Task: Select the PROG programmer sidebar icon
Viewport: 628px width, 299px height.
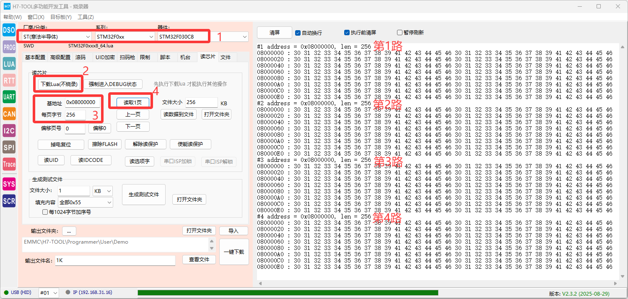Action: coord(9,47)
